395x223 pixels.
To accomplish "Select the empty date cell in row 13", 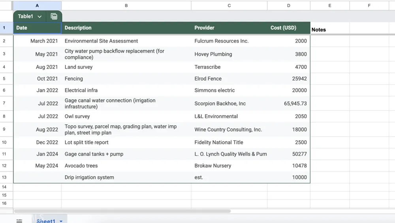I will 37,177.
